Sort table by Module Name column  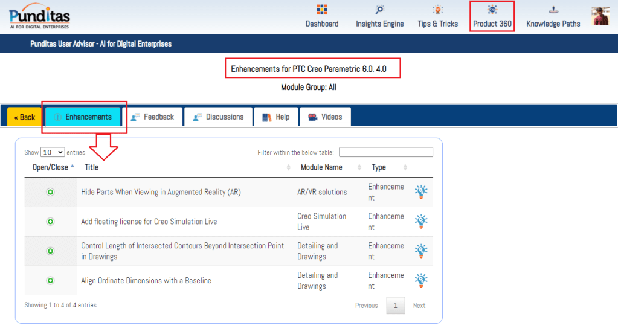(x=321, y=167)
